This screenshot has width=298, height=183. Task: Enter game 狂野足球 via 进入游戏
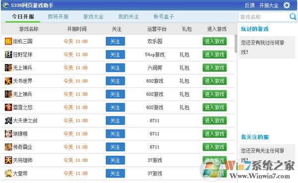click(215, 55)
